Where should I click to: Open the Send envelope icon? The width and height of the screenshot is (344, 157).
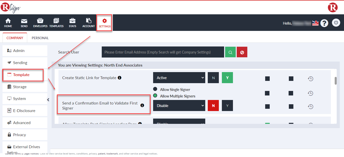tap(24, 23)
